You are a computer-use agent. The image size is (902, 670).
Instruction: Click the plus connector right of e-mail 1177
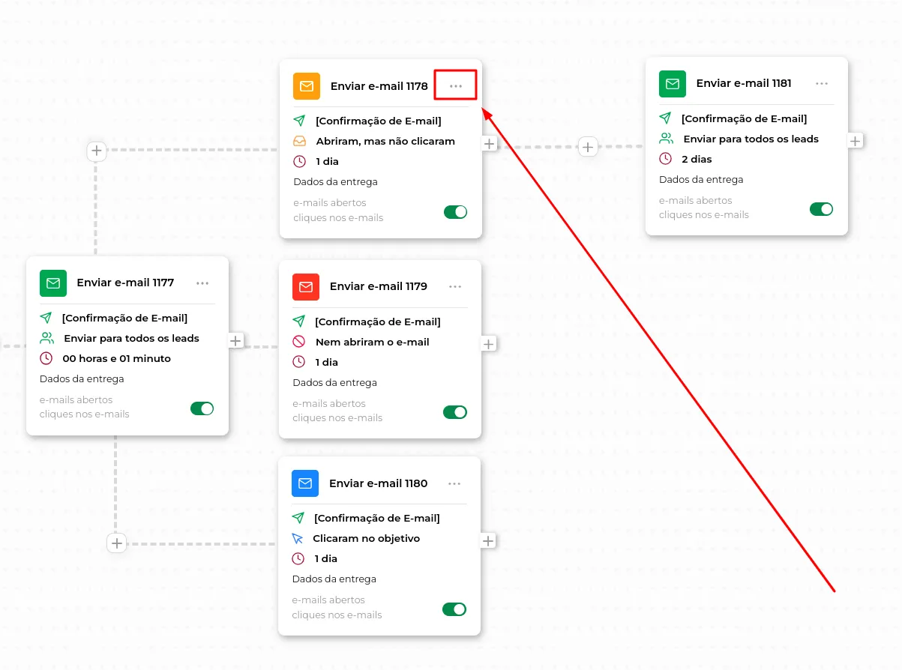coord(235,341)
